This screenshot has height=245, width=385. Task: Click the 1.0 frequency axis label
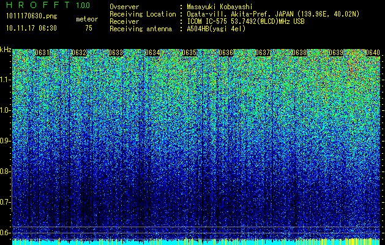click(x=6, y=110)
